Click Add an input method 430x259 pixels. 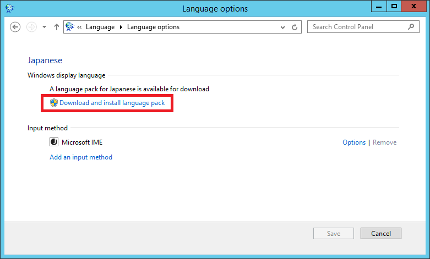[x=81, y=157]
